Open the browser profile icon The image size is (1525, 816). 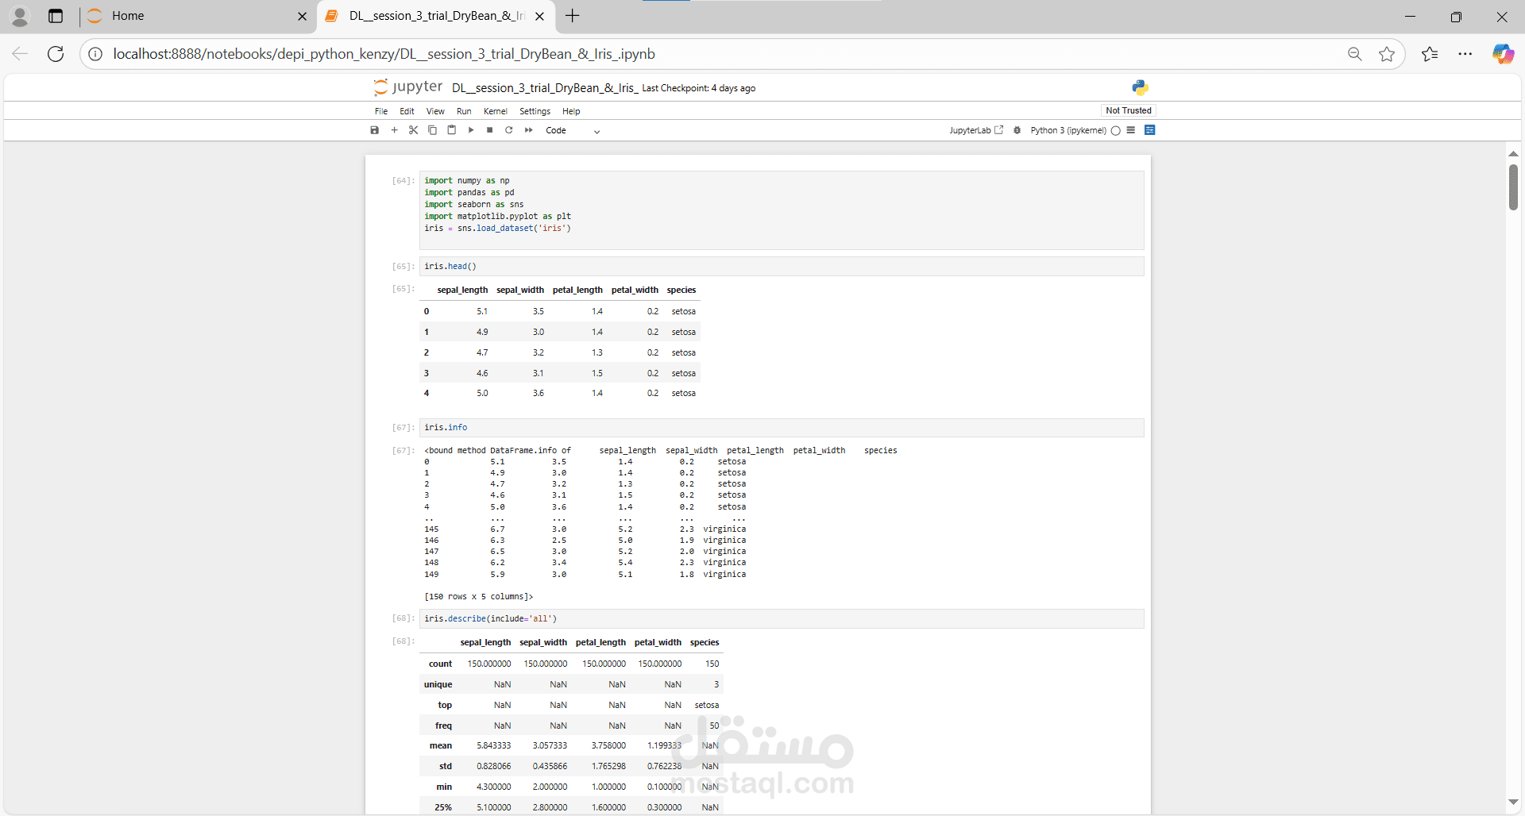(20, 16)
